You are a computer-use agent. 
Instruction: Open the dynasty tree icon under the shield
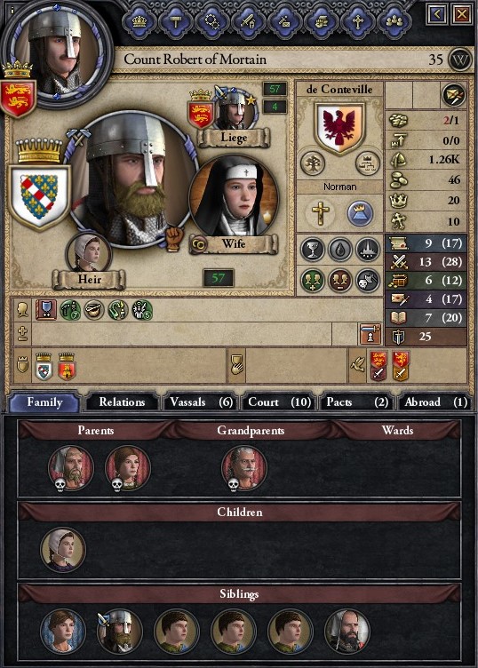pyautogui.click(x=313, y=163)
